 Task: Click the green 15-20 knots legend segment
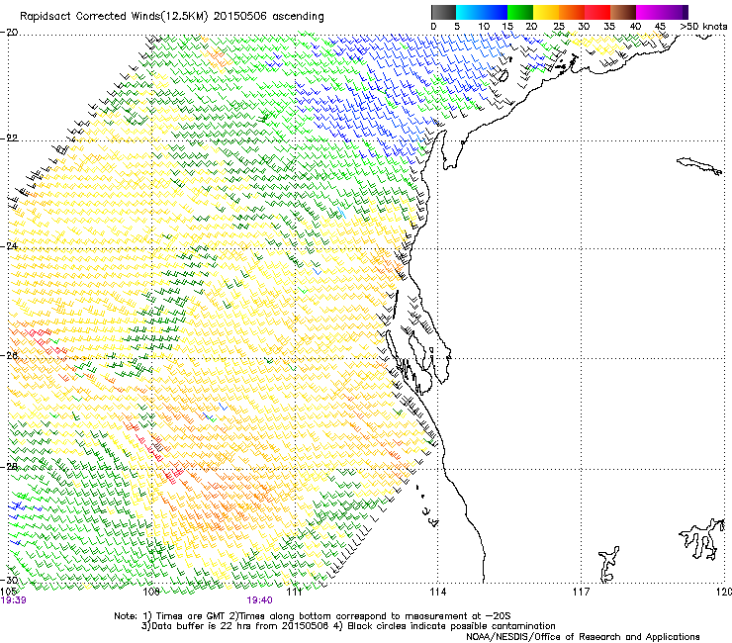(x=520, y=12)
